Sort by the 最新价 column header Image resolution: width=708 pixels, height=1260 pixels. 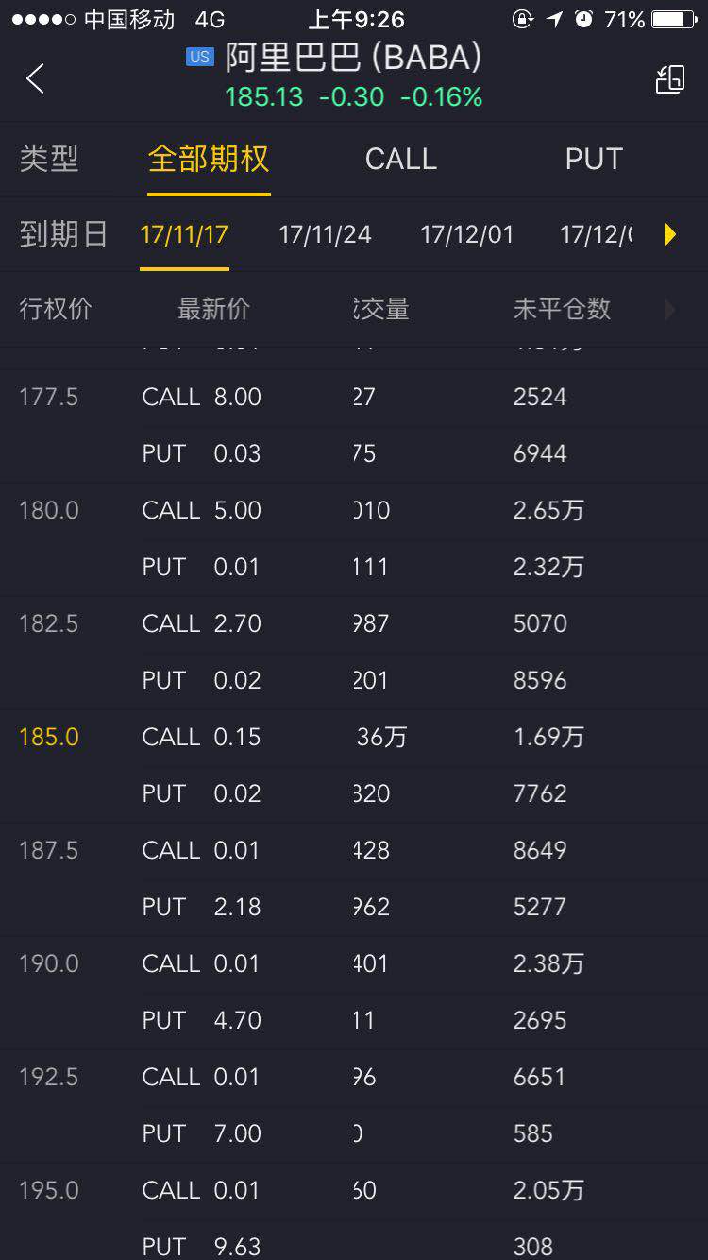213,309
